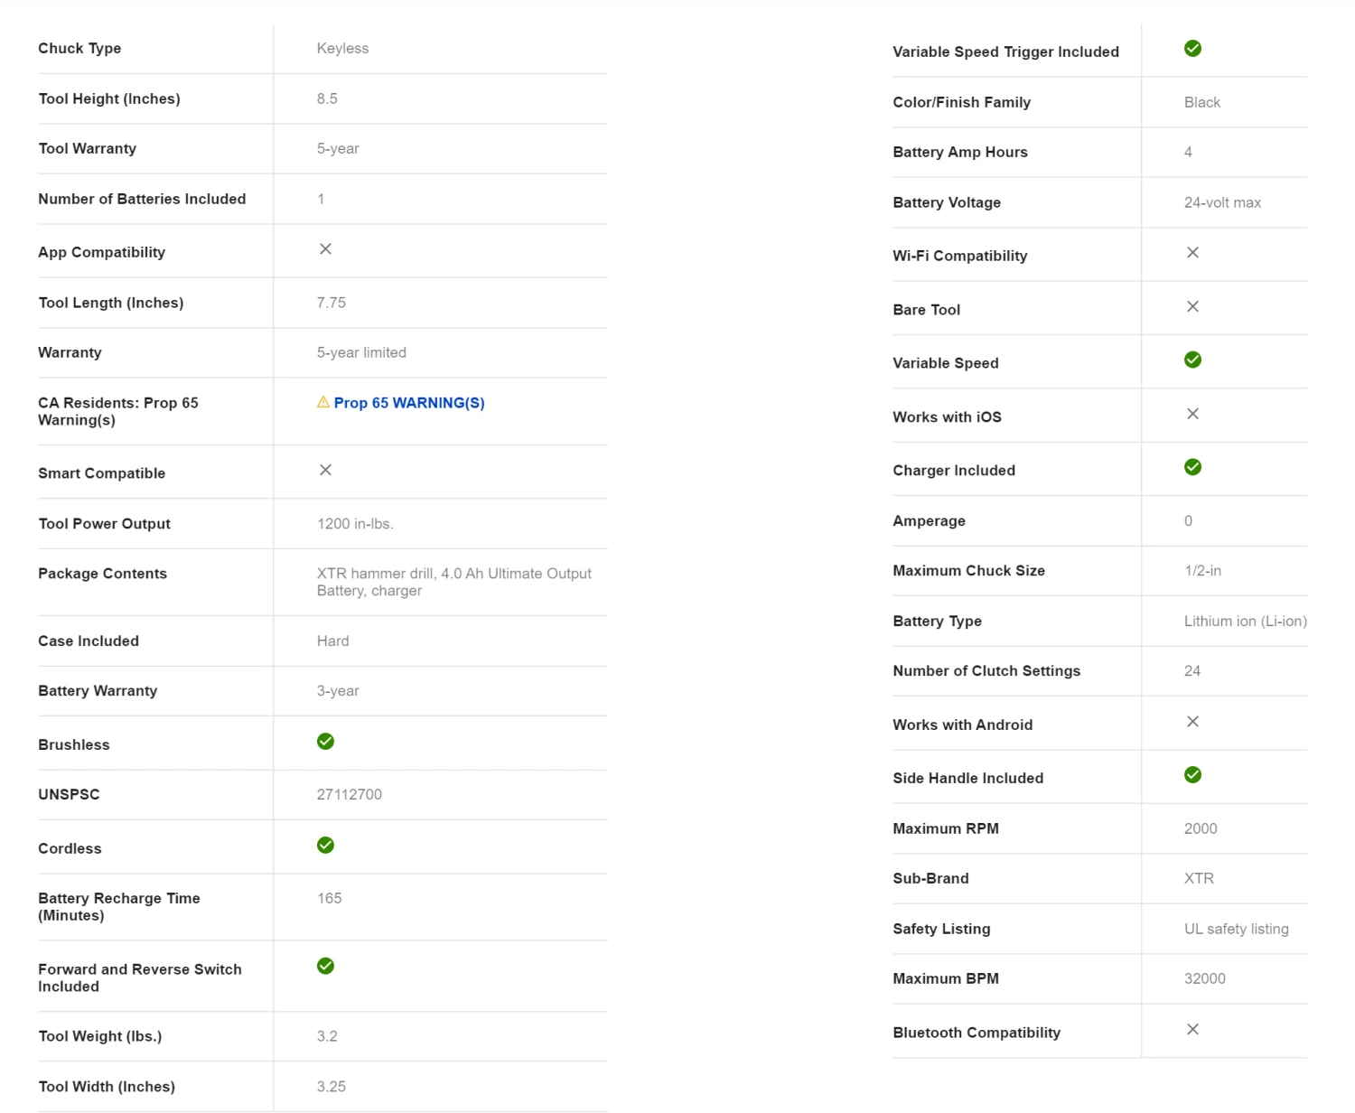Click the X icon next to Smart Compatible
1355x1113 pixels.
point(326,471)
